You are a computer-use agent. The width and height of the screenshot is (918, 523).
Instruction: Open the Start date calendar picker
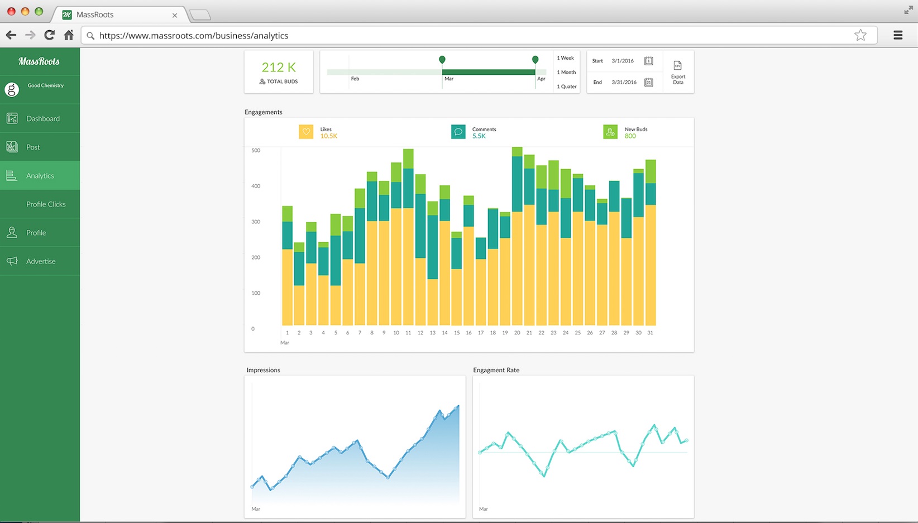tap(648, 61)
